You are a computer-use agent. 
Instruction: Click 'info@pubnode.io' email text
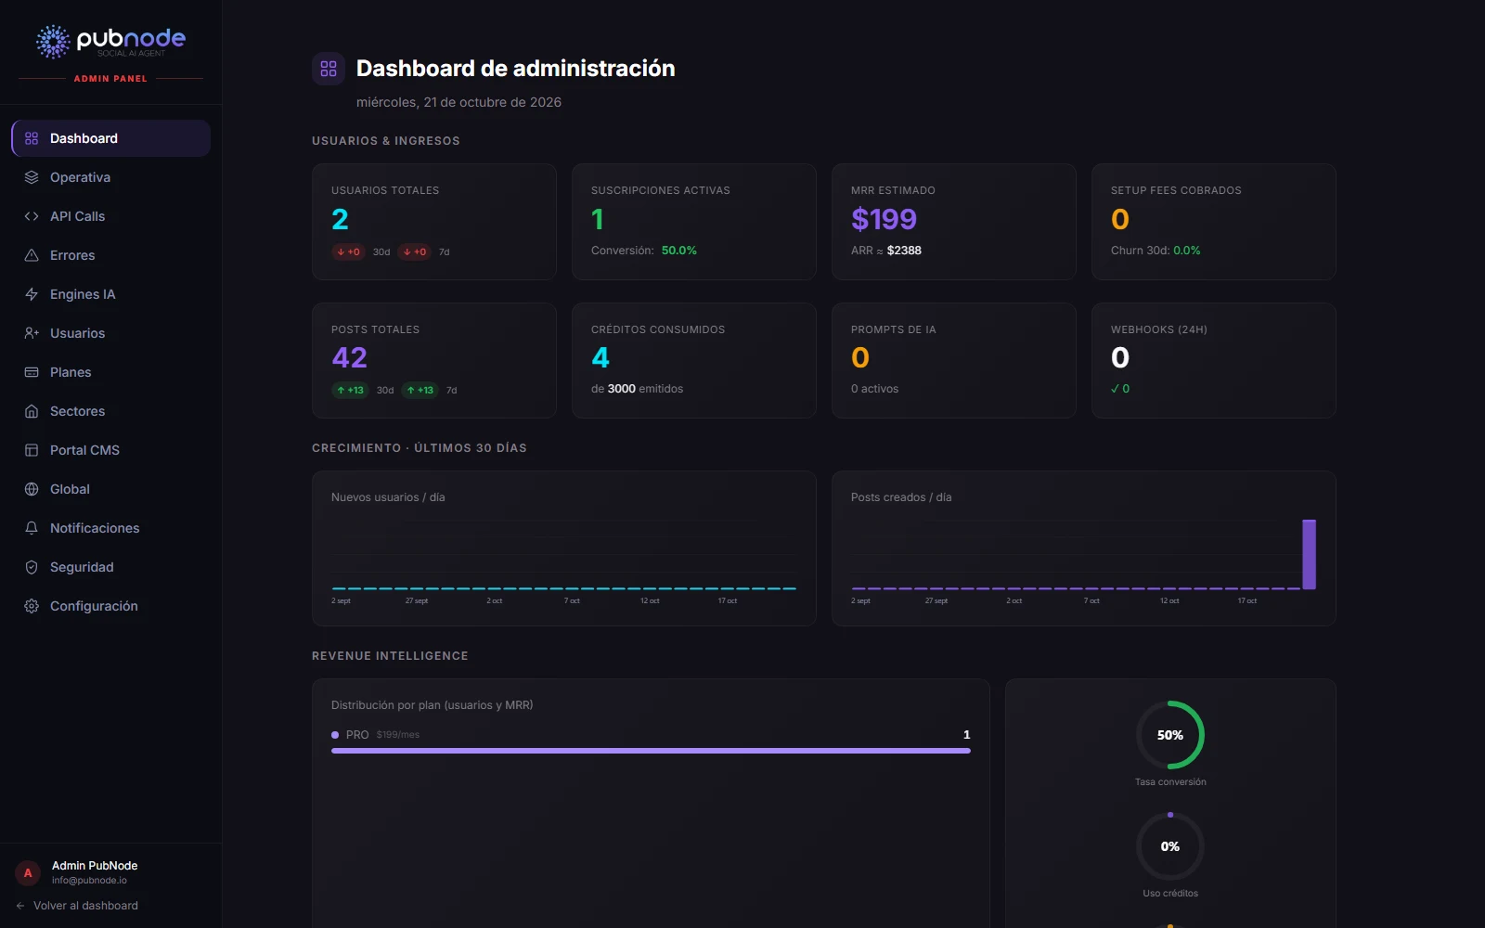89,881
